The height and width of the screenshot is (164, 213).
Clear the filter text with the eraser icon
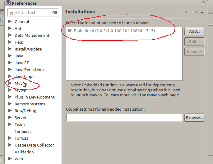point(54,13)
